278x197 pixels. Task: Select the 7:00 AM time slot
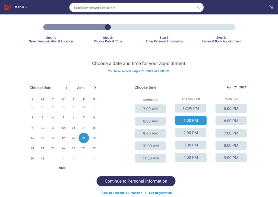point(150,109)
